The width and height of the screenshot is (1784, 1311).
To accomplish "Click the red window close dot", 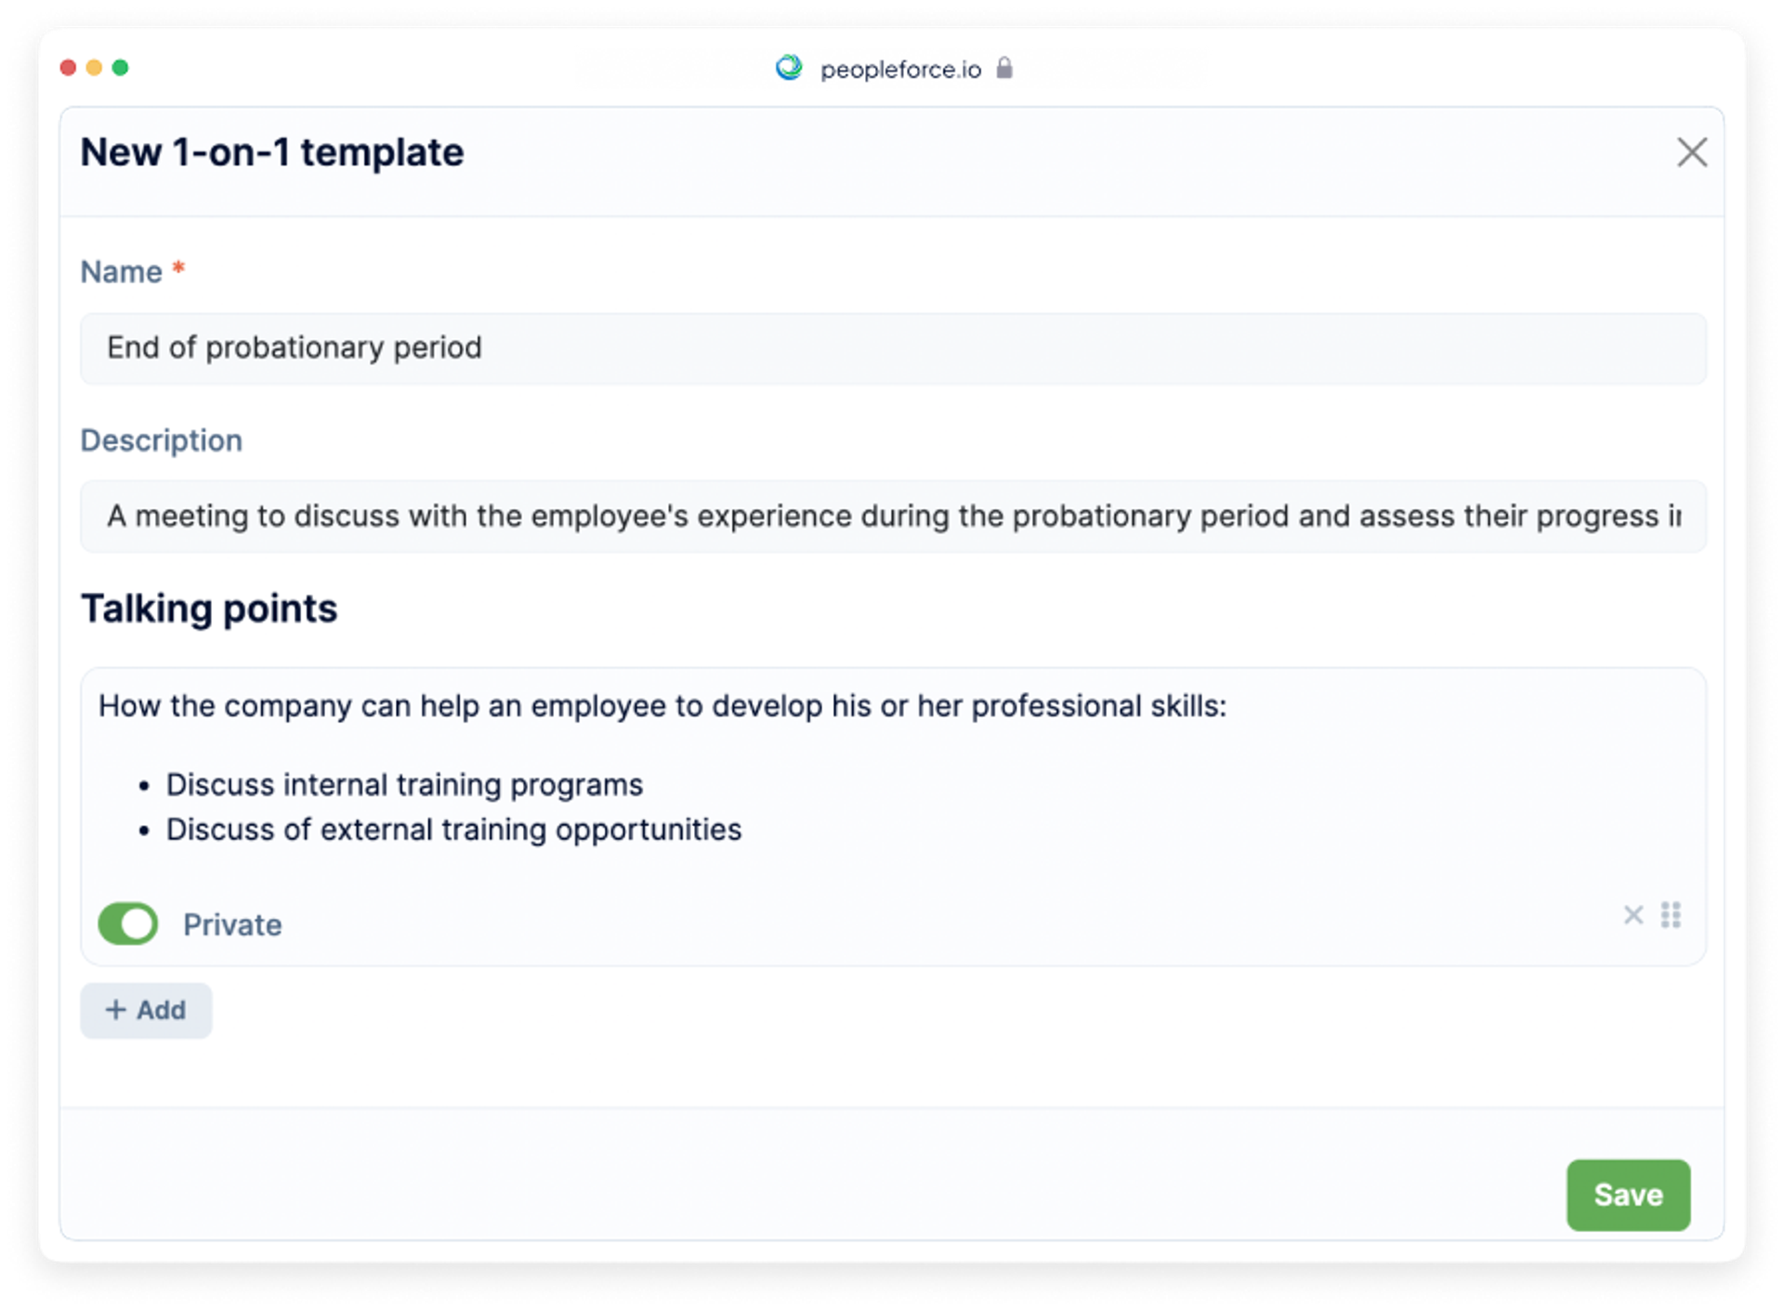I will (68, 68).
